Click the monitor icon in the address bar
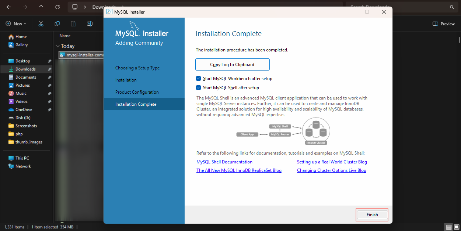 pyautogui.click(x=75, y=7)
